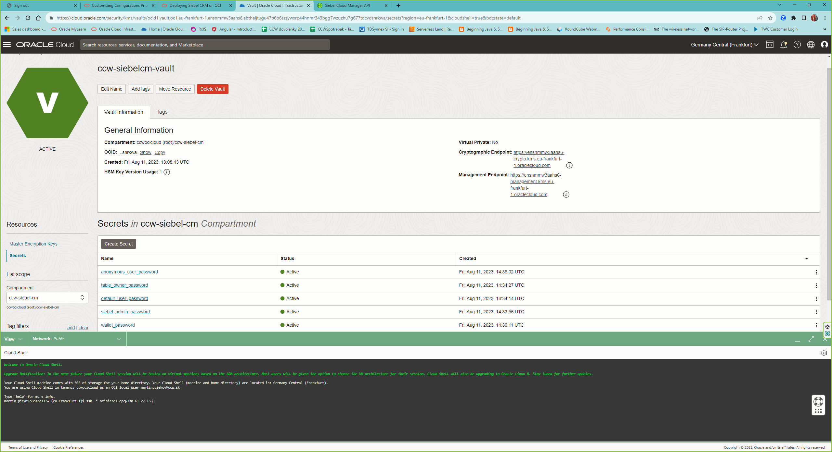Expand Cloud Shell View menu
Viewport: 832px width, 452px height.
point(13,339)
